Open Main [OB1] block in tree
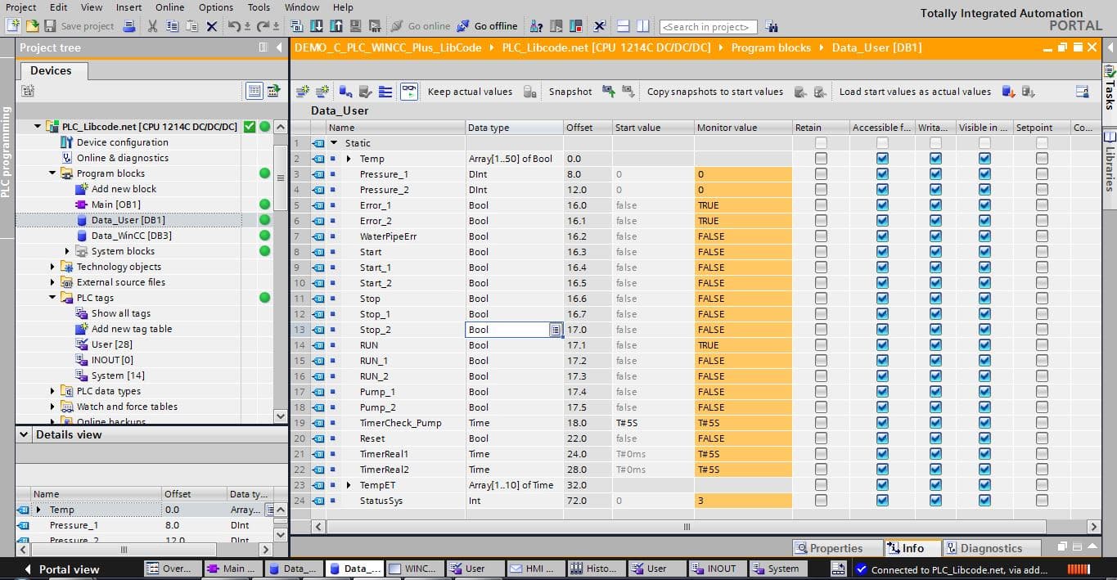Image resolution: width=1117 pixels, height=580 pixels. pos(115,205)
